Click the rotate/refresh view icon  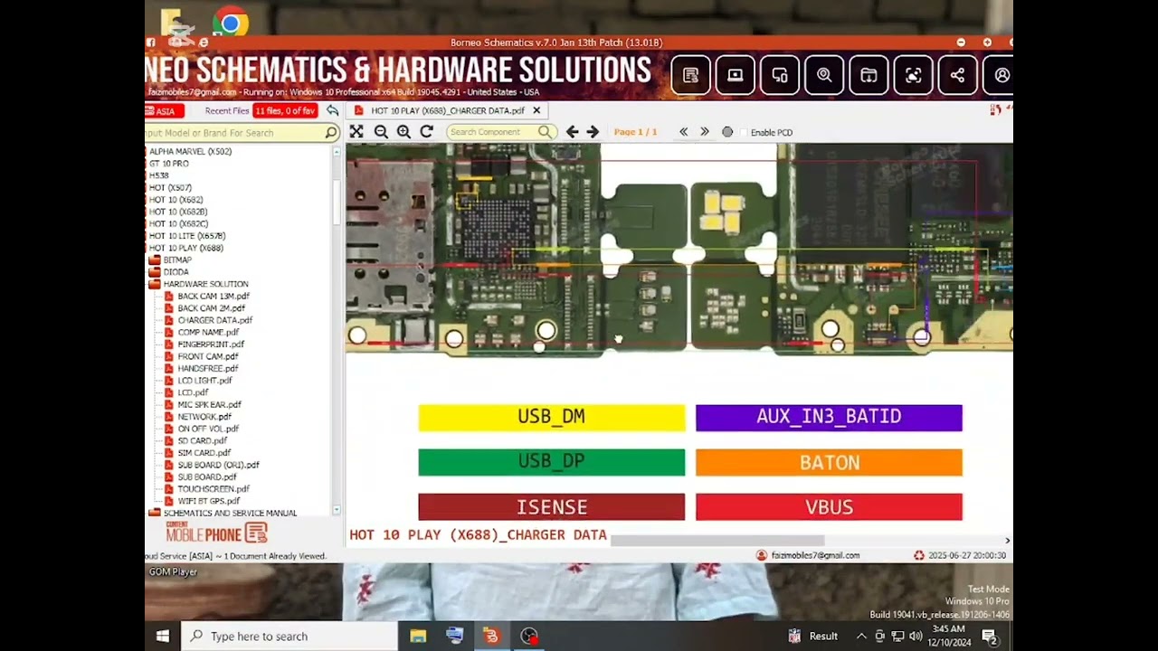[426, 132]
